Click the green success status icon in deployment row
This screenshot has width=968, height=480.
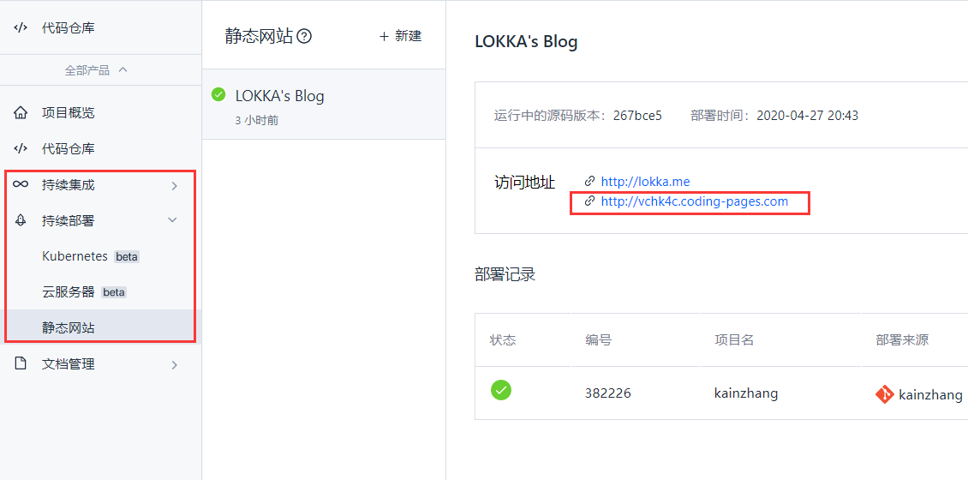click(500, 390)
